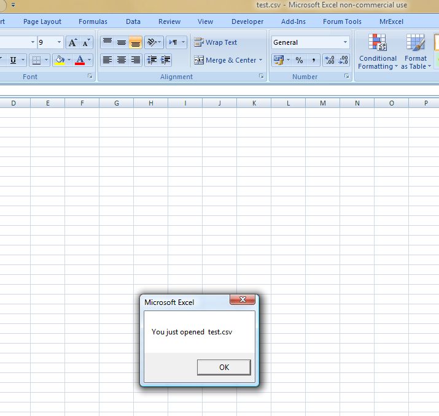This screenshot has width=439, height=416.
Task: Open Alignment dialog launcher
Action: (x=261, y=76)
